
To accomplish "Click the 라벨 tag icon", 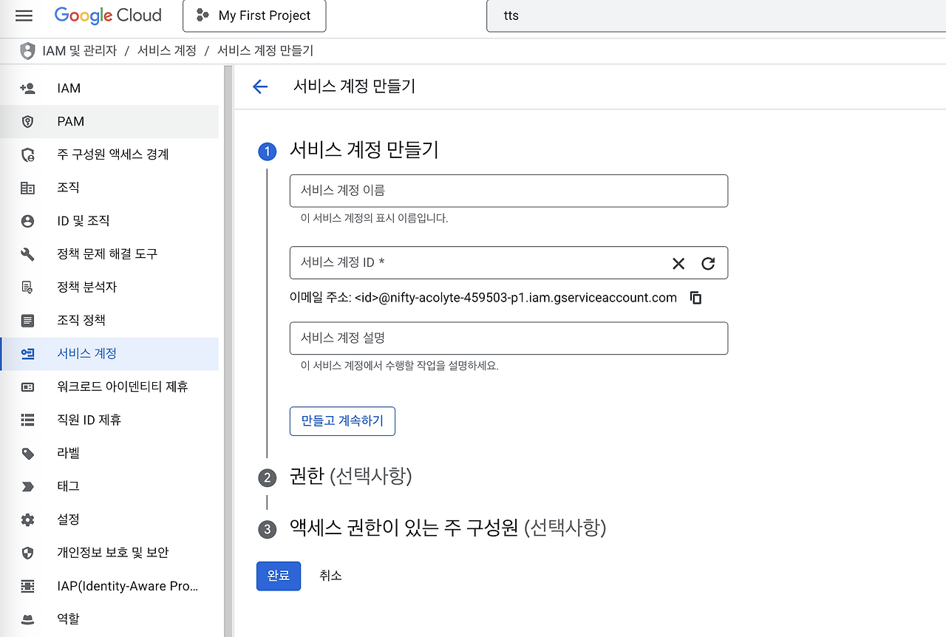I will point(28,453).
